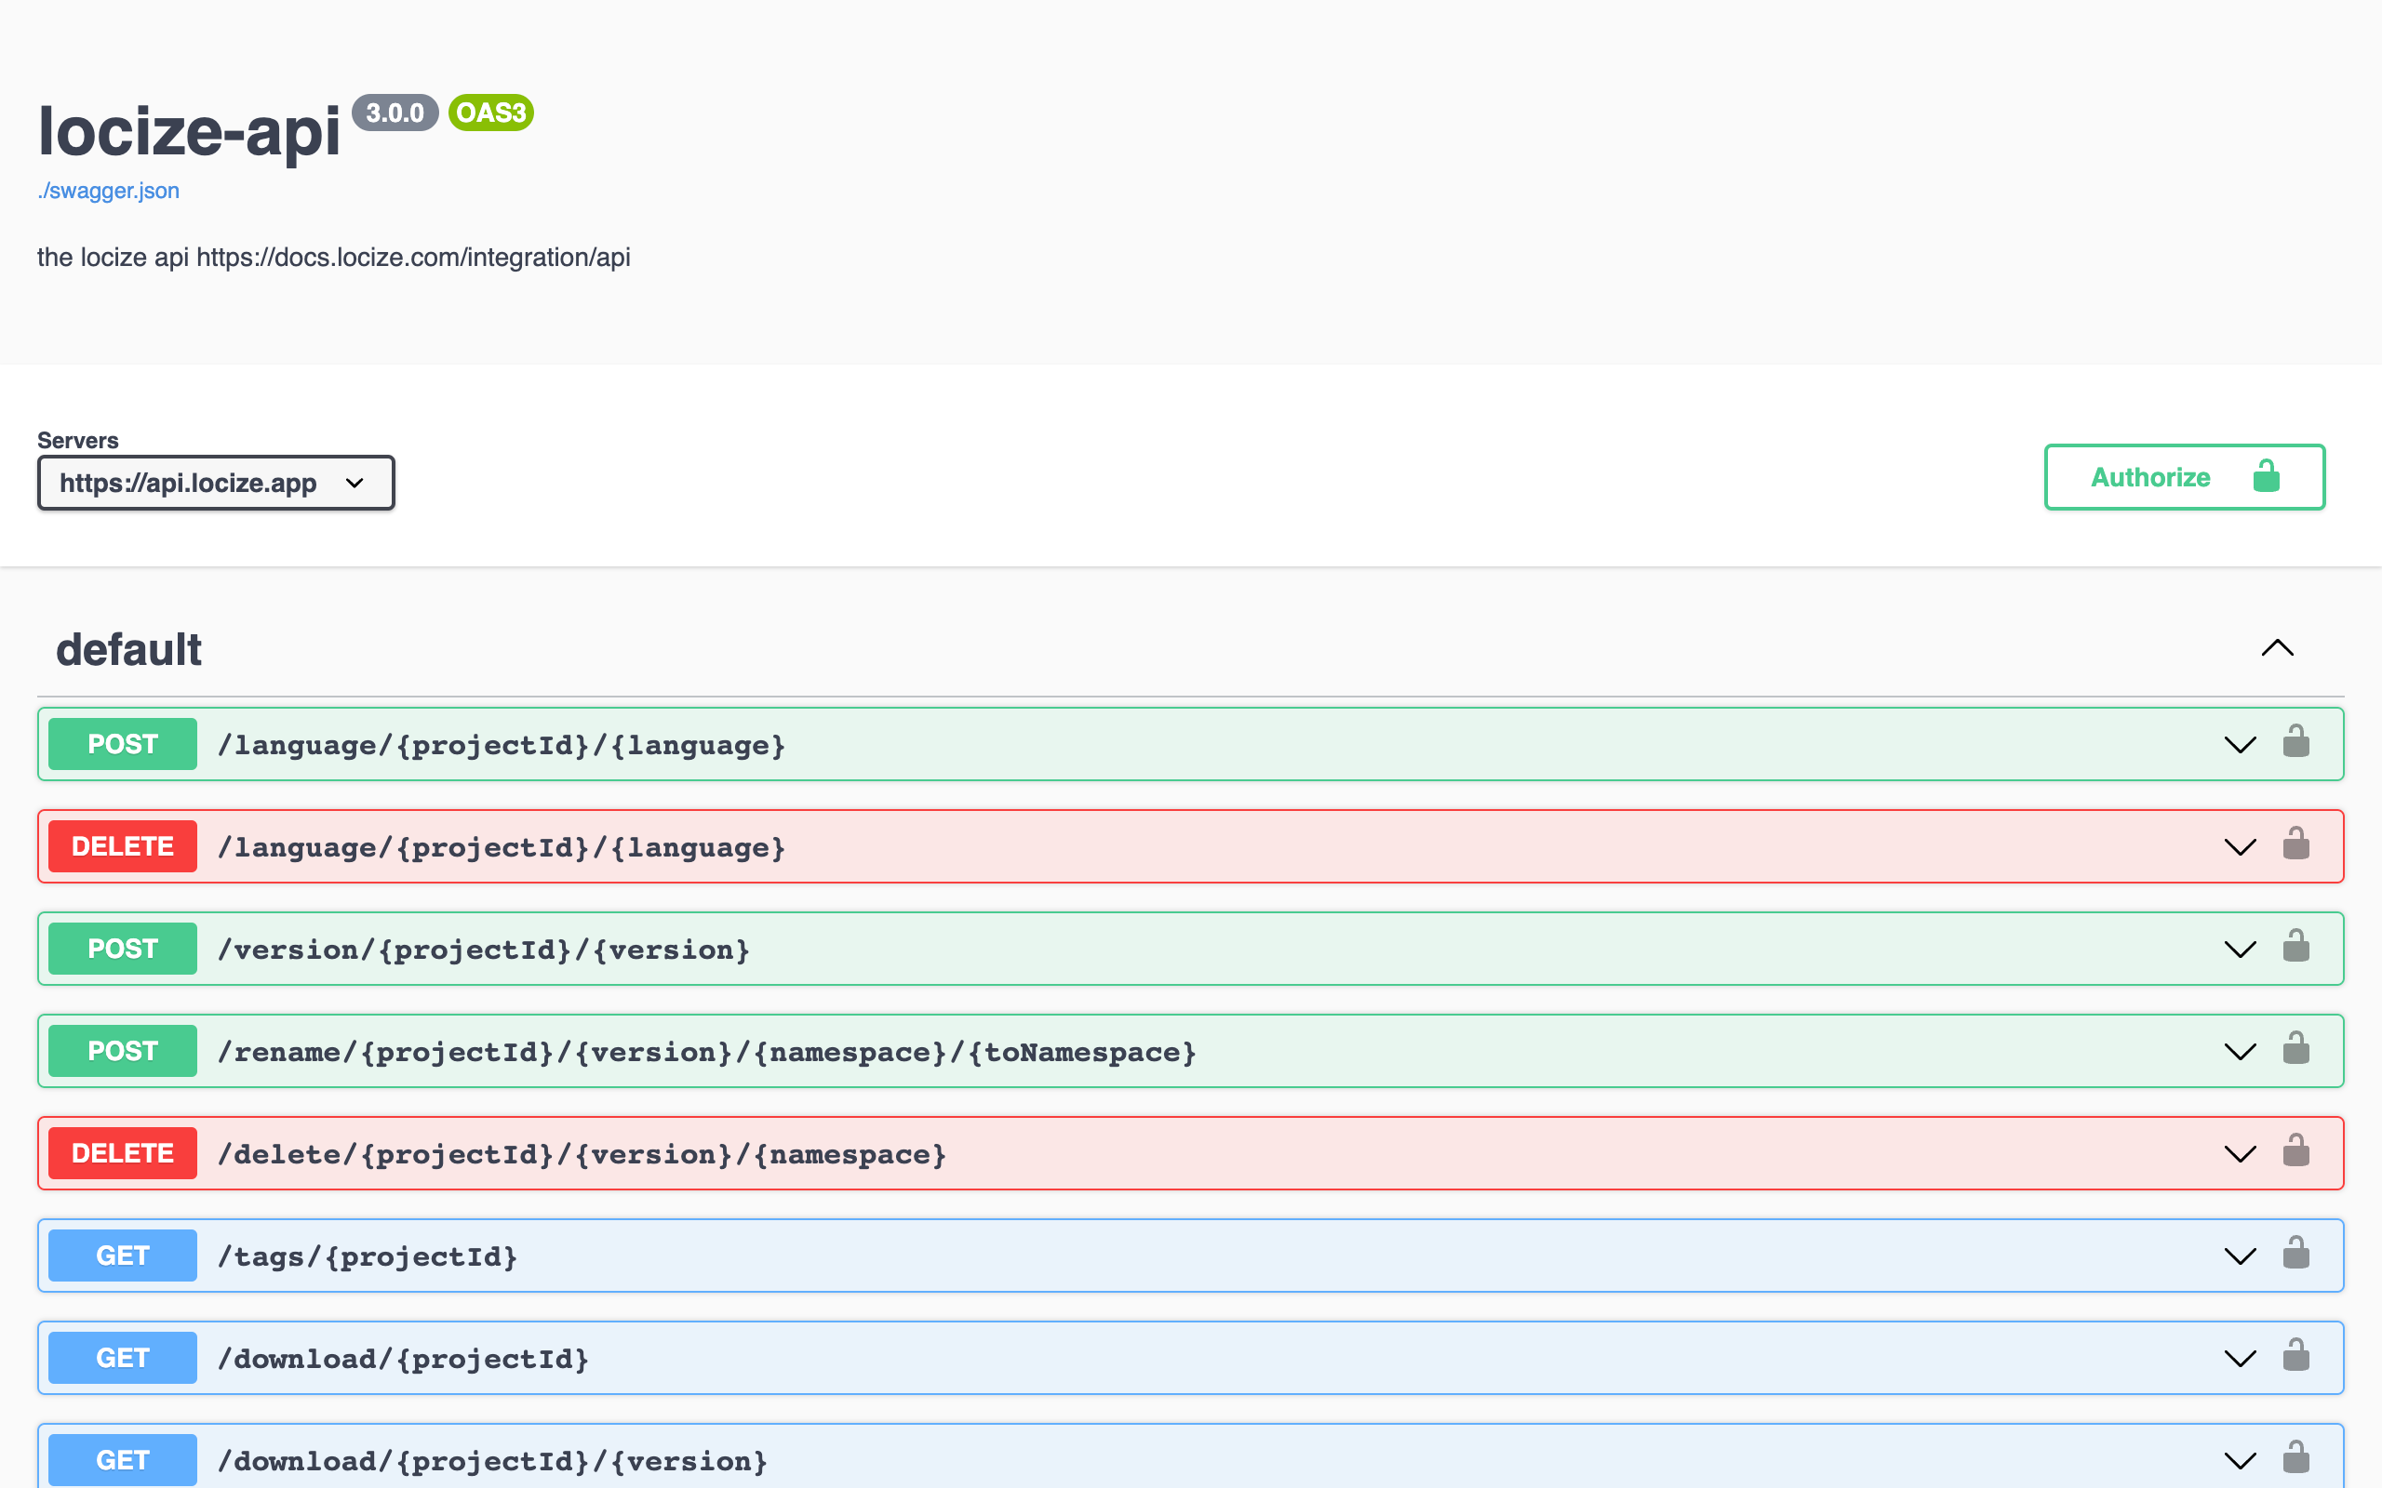Screen dimensions: 2382x1488
Task: Collapse the default section
Action: 2279,647
